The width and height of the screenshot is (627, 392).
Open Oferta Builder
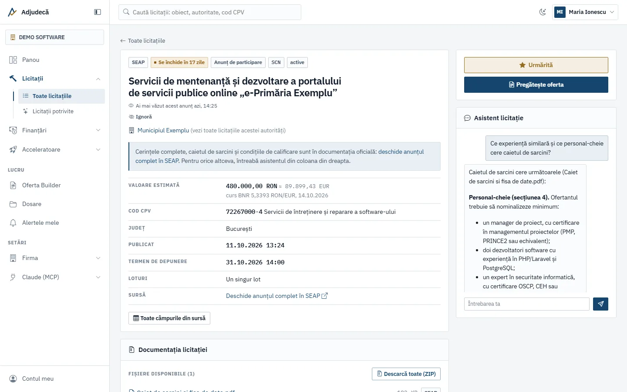(x=55, y=185)
